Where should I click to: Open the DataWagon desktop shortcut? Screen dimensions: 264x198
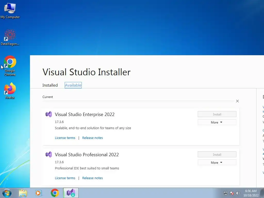10,38
